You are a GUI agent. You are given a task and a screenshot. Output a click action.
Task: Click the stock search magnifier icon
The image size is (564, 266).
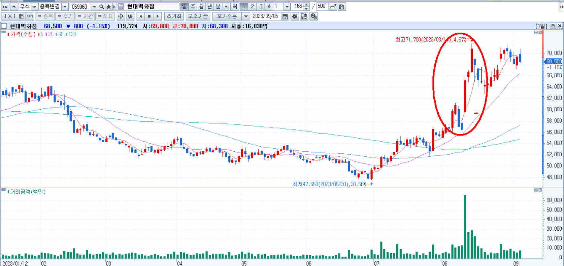(101, 6)
